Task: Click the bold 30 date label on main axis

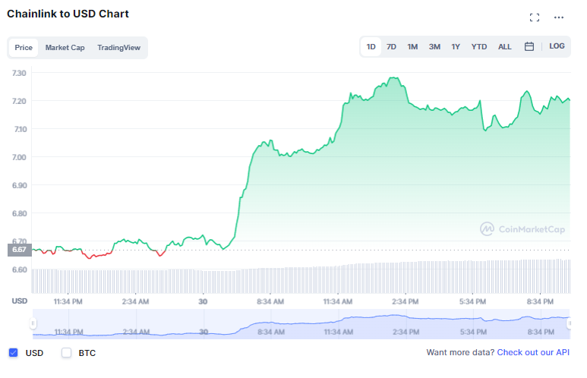Action: click(x=203, y=301)
